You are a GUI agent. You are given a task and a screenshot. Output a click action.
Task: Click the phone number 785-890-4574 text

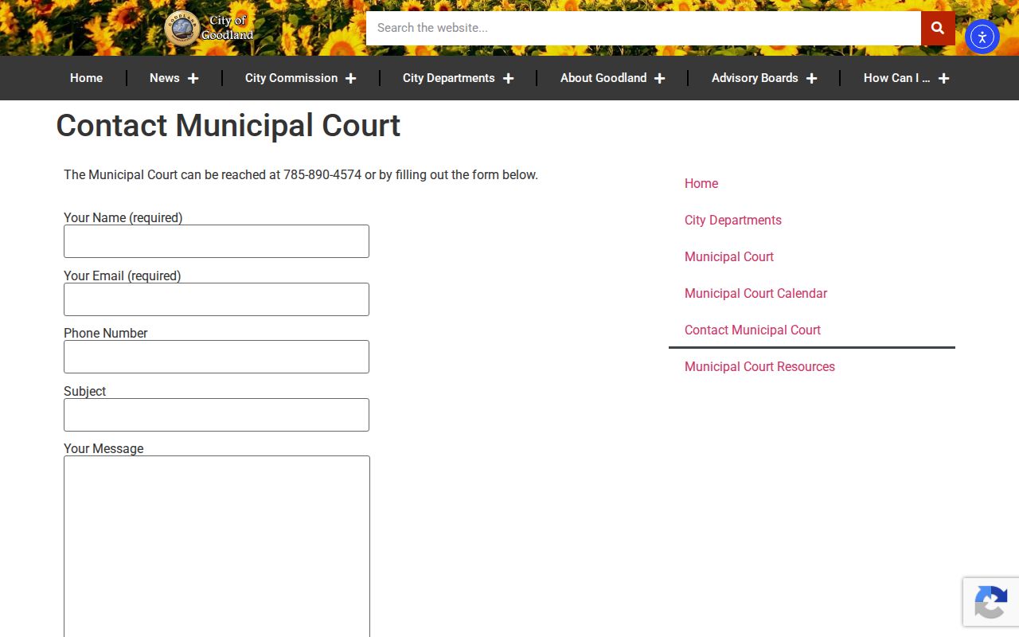[322, 174]
